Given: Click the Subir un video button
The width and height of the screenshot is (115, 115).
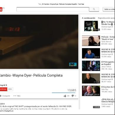Looking at the screenshot, I should click(109, 9).
